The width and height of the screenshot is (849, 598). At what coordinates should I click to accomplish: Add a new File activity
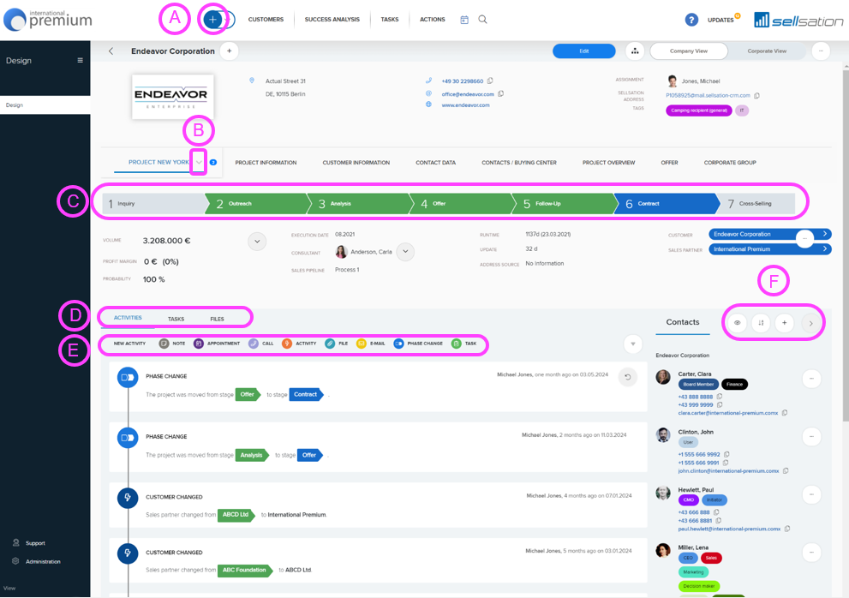pos(336,344)
